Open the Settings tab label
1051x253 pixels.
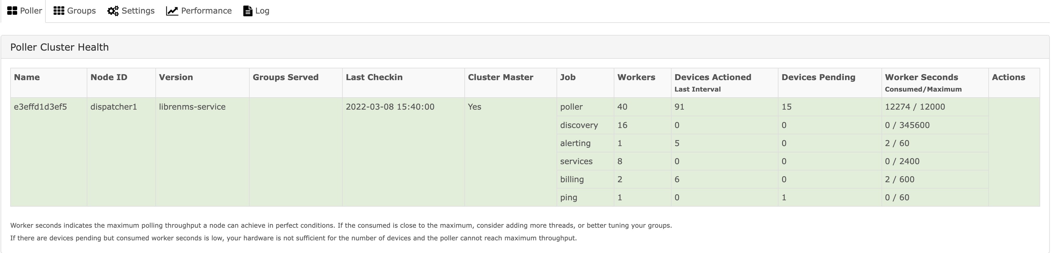click(x=138, y=11)
